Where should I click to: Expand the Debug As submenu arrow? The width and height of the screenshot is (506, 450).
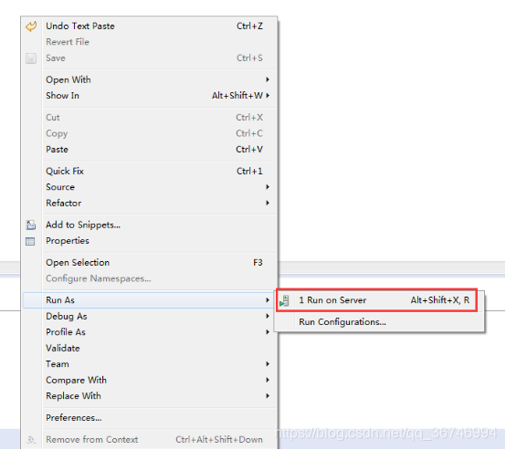tap(268, 316)
